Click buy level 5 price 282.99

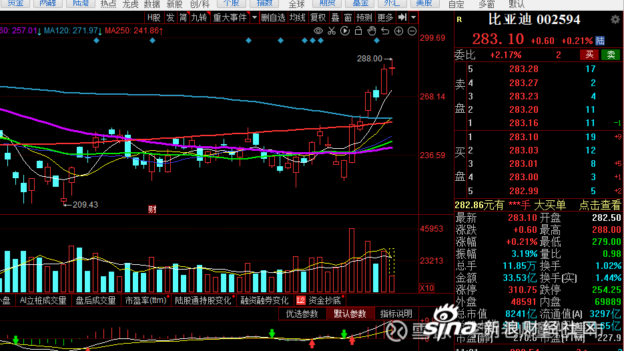tap(524, 191)
